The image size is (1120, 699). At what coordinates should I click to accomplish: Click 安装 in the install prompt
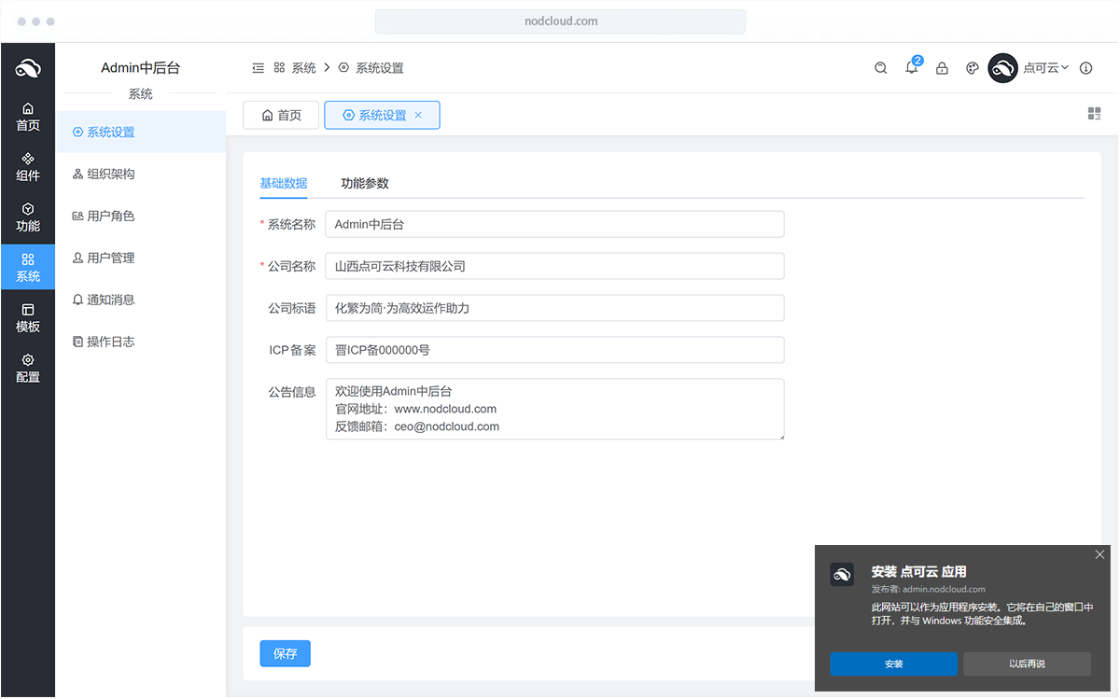pyautogui.click(x=893, y=664)
